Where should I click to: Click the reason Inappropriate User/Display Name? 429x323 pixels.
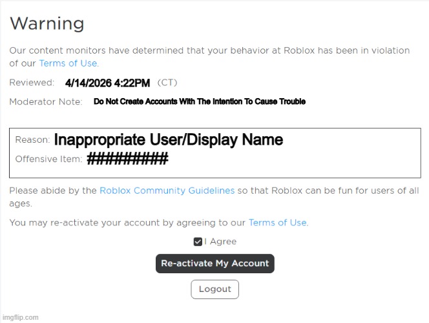(x=169, y=140)
